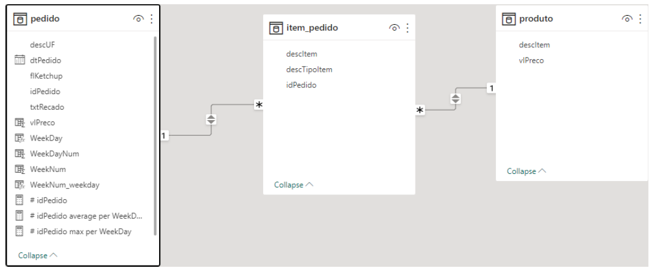
Task: Click measure icon beside # idPedido
Action: pos(19,200)
